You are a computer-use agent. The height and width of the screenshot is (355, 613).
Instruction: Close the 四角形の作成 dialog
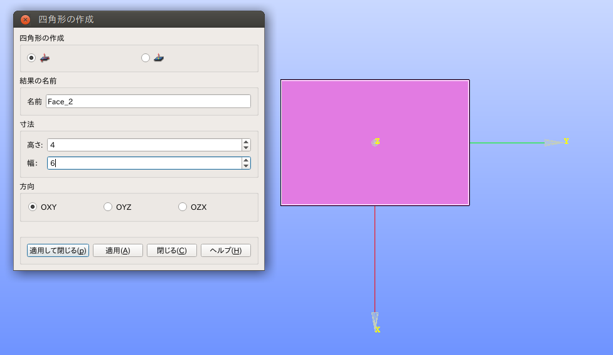26,19
